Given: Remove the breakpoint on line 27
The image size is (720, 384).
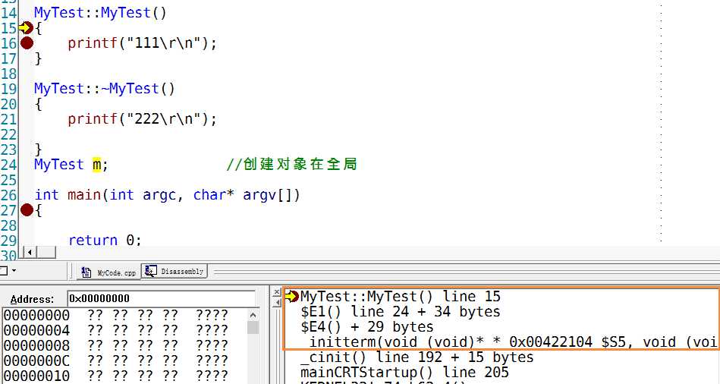Looking at the screenshot, I should 27,210.
